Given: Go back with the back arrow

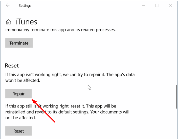Looking at the screenshot, I should [x=8, y=5].
